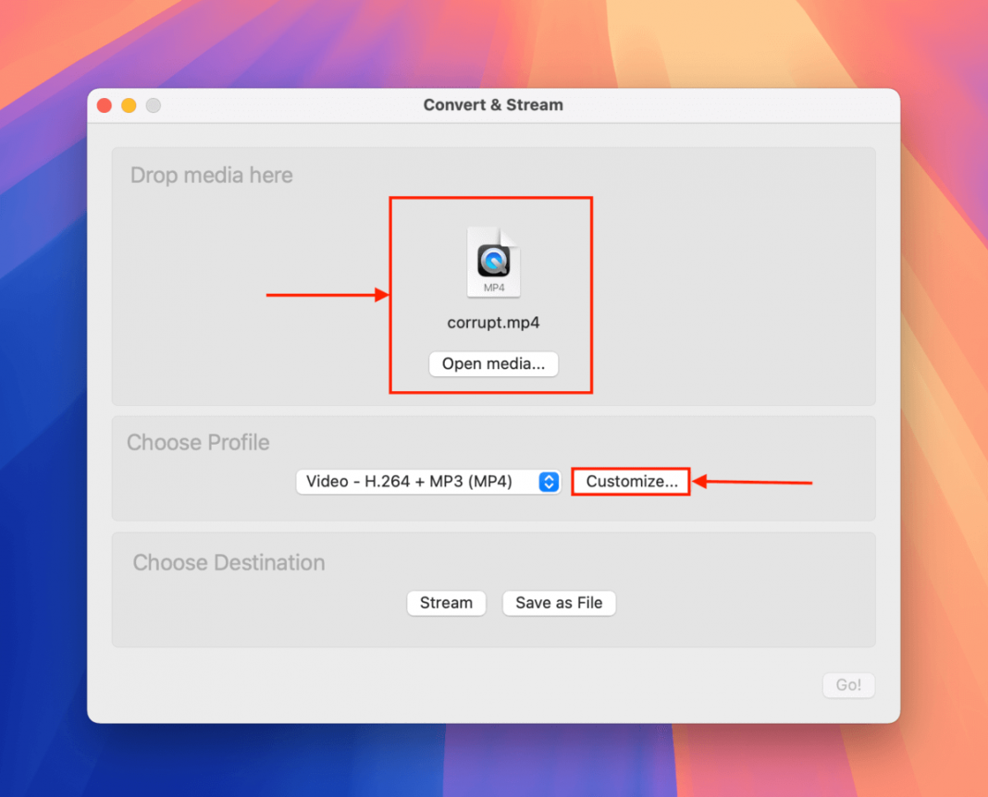The height and width of the screenshot is (797, 988).
Task: Click the blue chevron on the profile selector
Action: pos(550,481)
